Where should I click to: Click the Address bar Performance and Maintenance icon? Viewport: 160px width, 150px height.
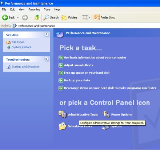(x=15, y=26)
